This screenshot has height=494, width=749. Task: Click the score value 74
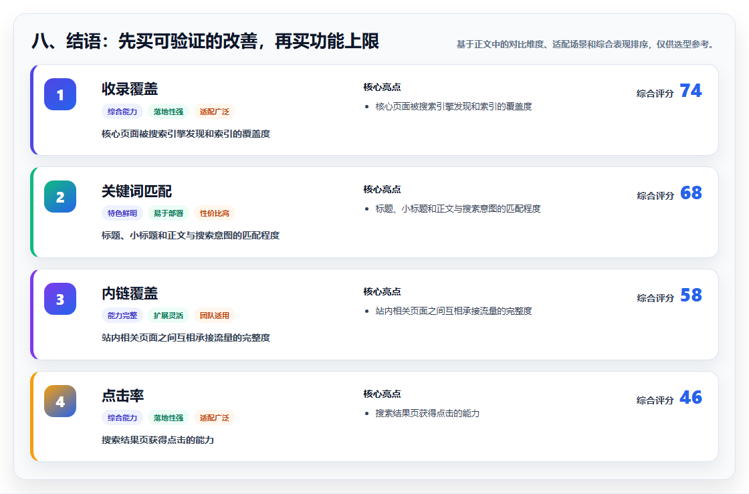(x=691, y=91)
